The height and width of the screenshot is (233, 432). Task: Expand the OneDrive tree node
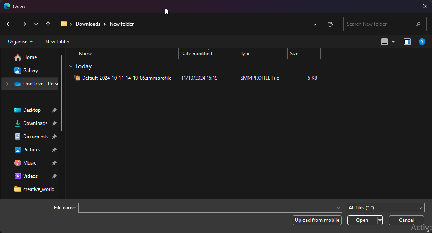(x=7, y=84)
